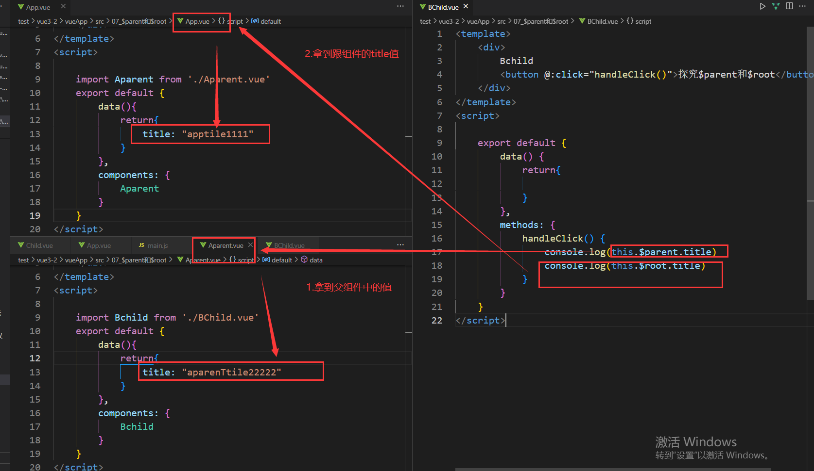Click the JS file icon on main.js tab
Screen dimensions: 814x471
pos(141,245)
